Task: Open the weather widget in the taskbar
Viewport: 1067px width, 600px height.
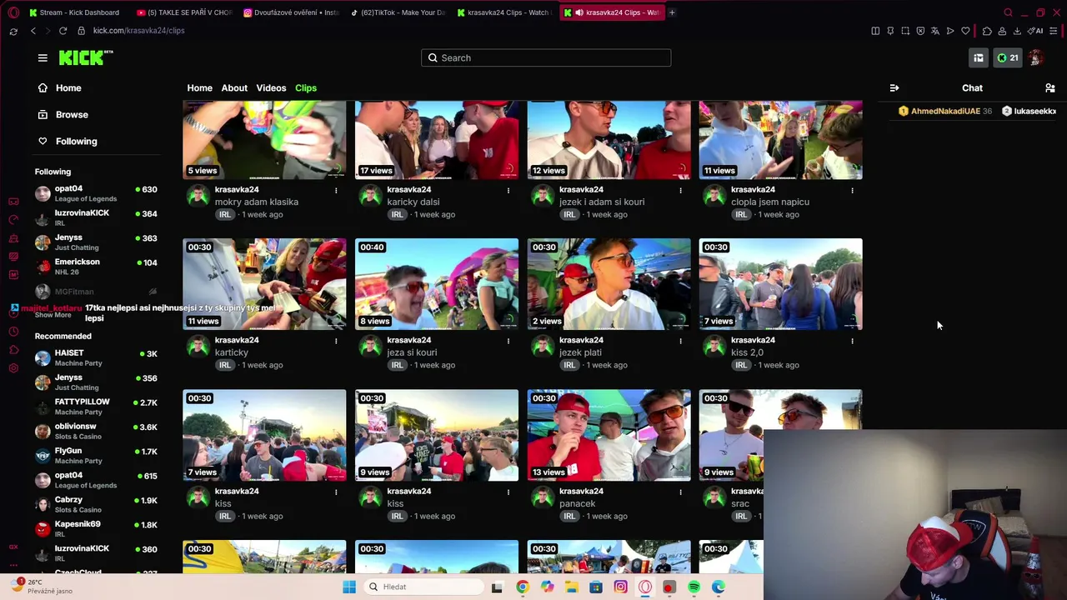Action: coord(43,586)
